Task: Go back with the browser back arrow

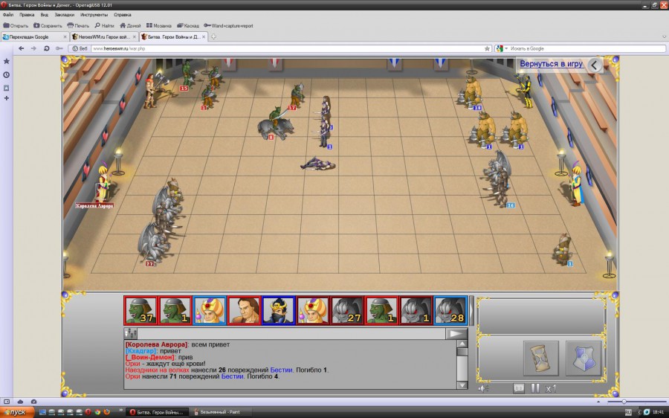Action: point(22,48)
